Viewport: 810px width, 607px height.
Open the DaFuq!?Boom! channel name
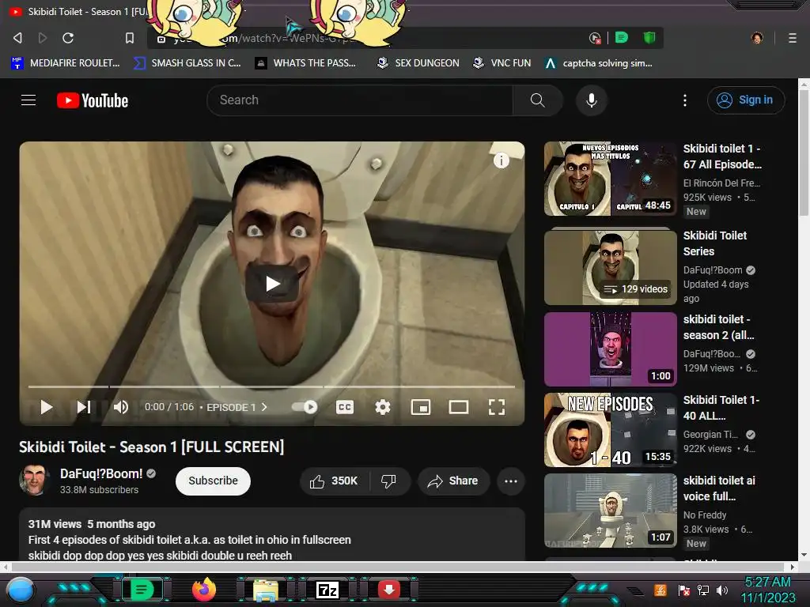[x=101, y=473]
